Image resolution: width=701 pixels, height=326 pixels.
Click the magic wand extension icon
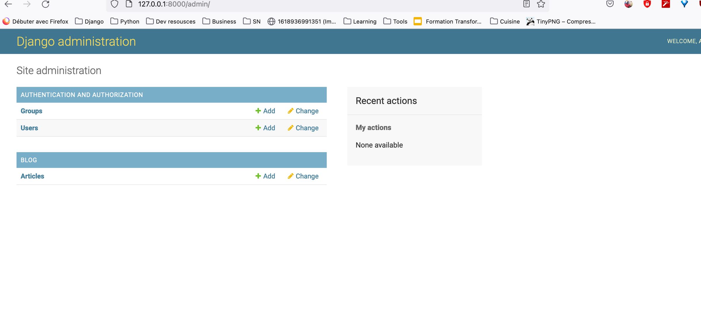[666, 4]
